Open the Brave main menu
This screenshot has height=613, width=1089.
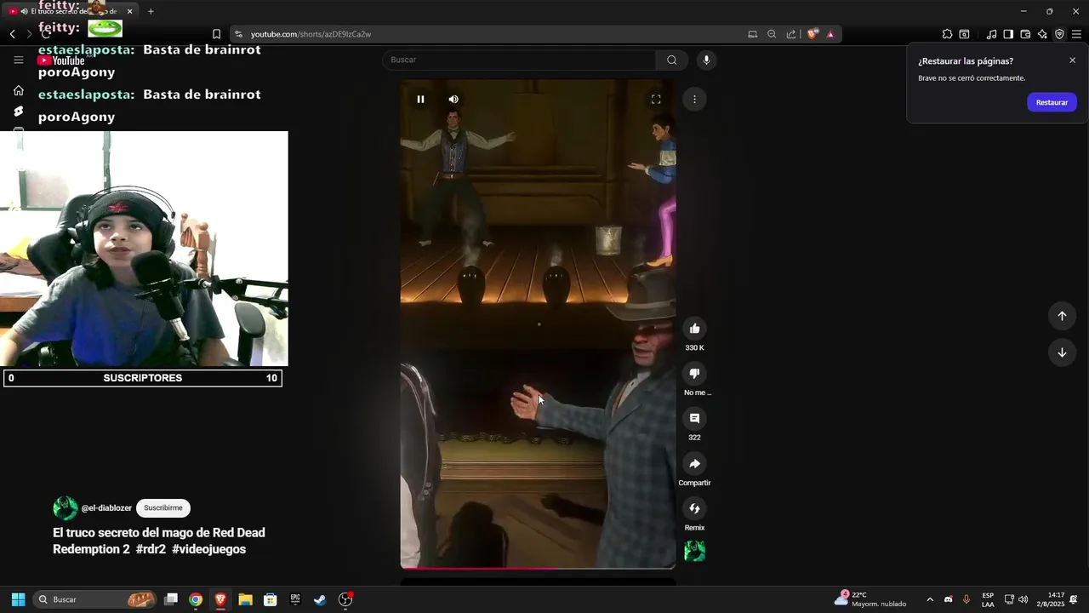click(x=1076, y=34)
